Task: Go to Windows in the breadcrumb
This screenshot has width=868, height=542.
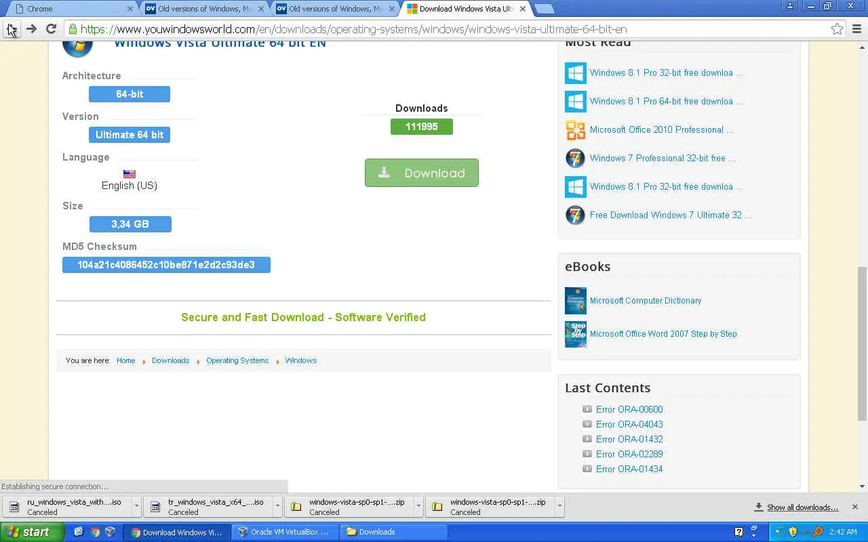Action: pyautogui.click(x=301, y=360)
